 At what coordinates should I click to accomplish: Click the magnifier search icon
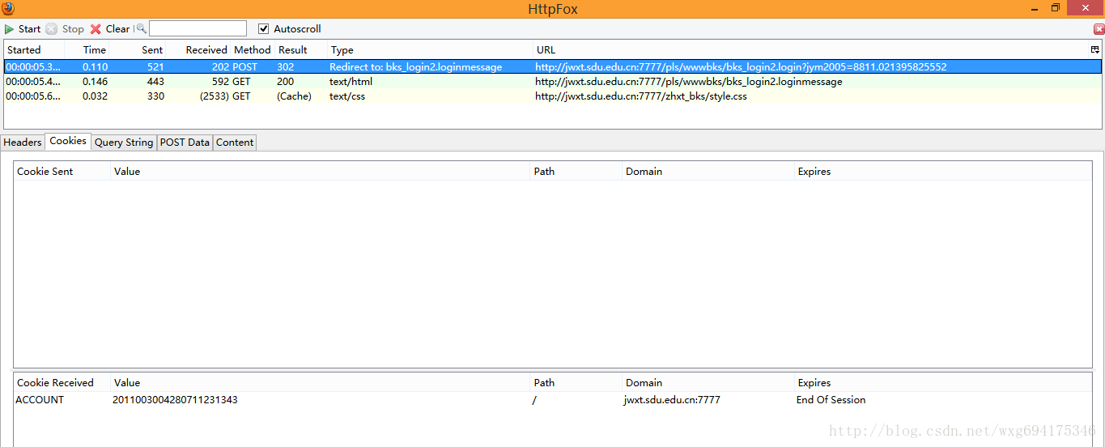(x=141, y=28)
